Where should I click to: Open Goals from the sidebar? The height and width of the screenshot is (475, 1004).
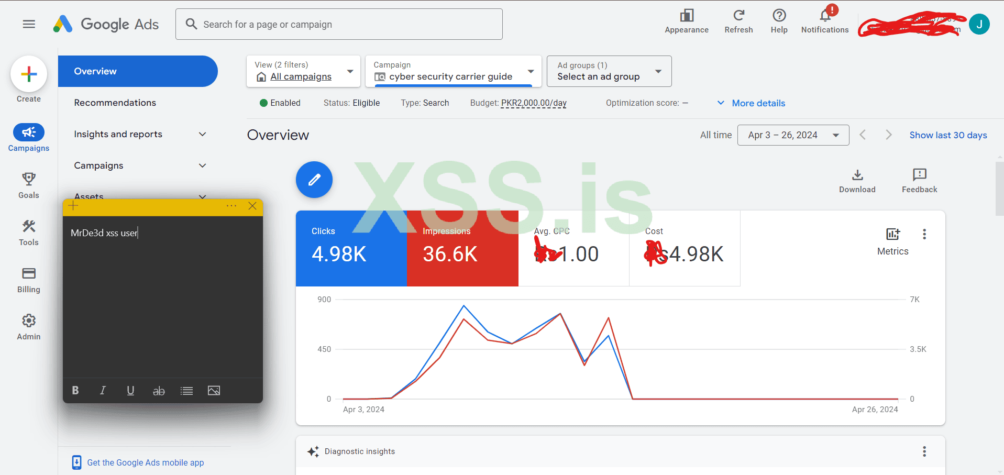(29, 185)
